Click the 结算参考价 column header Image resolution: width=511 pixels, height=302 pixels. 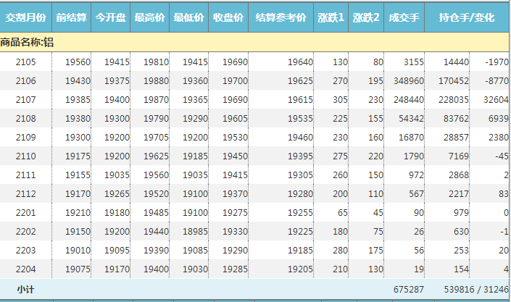pos(281,17)
